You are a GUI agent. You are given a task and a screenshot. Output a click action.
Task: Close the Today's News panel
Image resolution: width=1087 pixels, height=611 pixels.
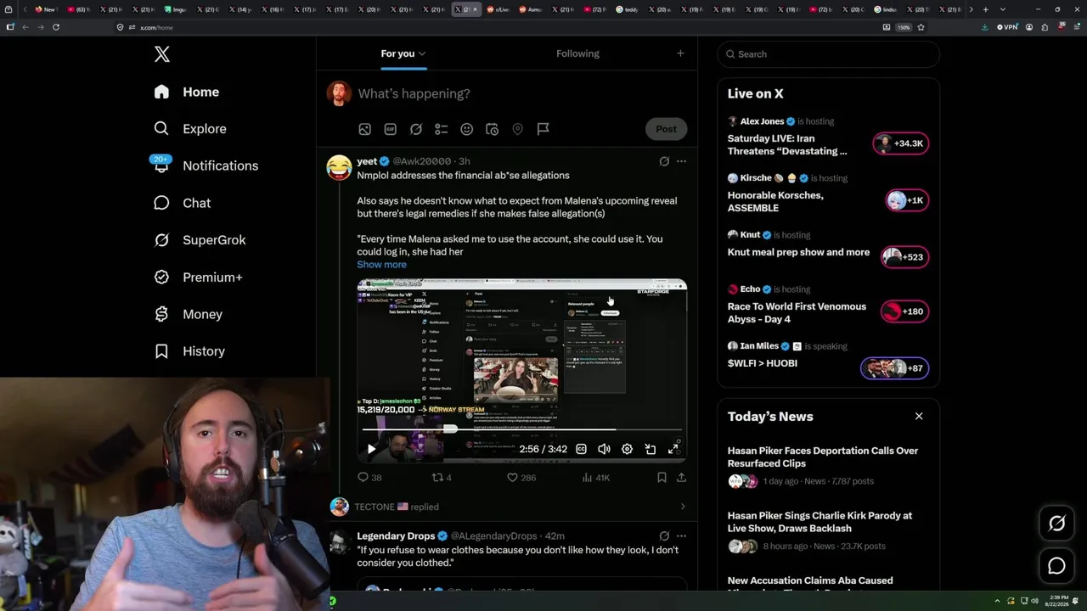click(919, 416)
